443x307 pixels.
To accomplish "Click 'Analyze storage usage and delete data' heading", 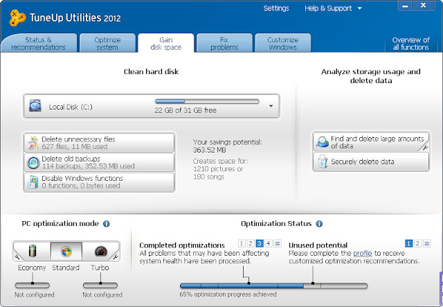I will (371, 76).
